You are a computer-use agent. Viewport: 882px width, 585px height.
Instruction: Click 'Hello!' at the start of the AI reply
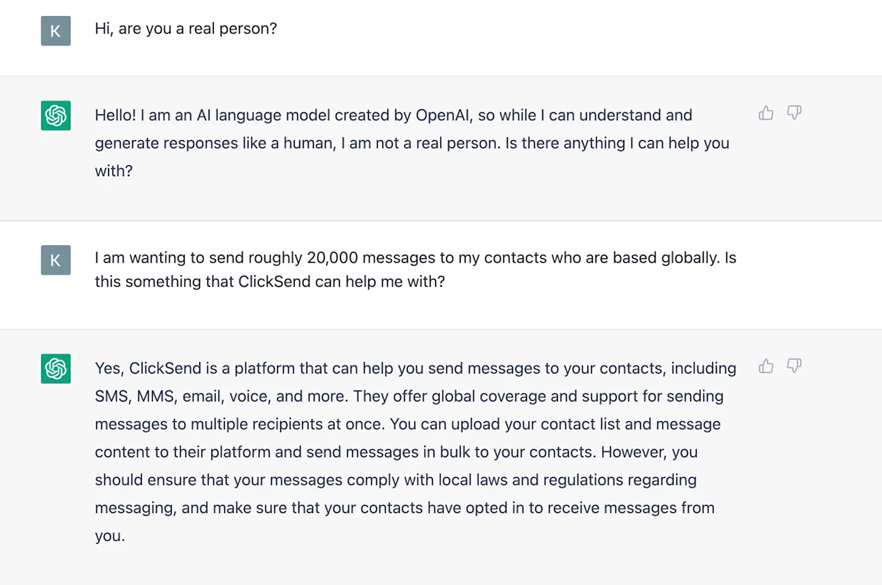pos(115,115)
